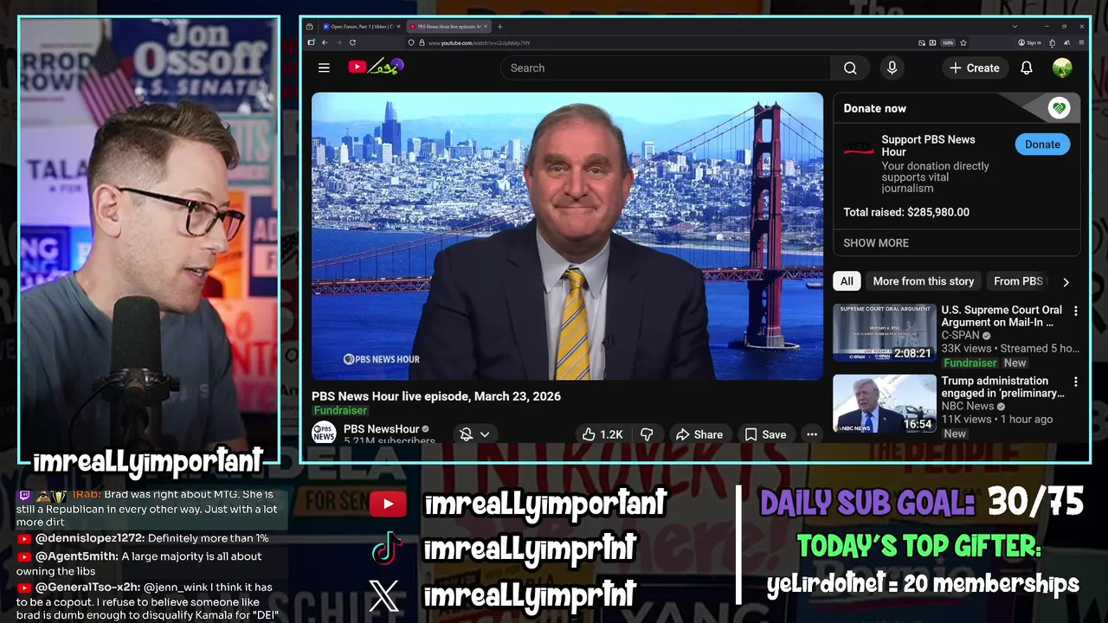Open the browser extensions icon

pos(1052,42)
